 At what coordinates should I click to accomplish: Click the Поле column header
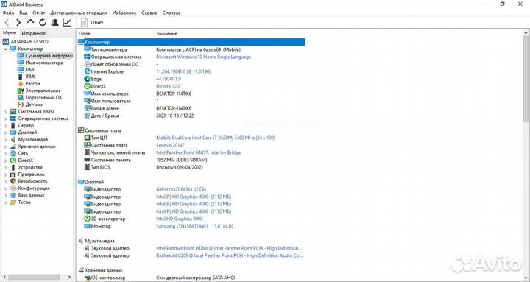116,34
